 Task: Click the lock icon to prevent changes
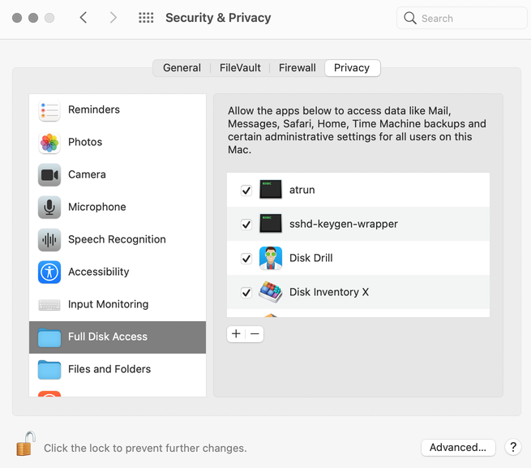click(25, 444)
